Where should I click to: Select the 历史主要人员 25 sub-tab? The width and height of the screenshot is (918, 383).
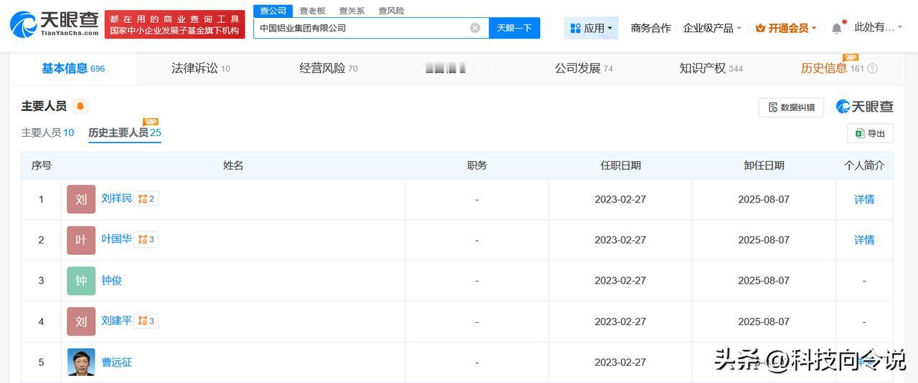point(125,132)
